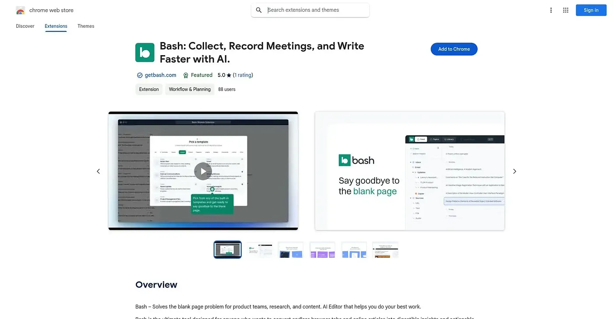
Task: Click the rating star icon next to 5.0
Action: point(229,75)
